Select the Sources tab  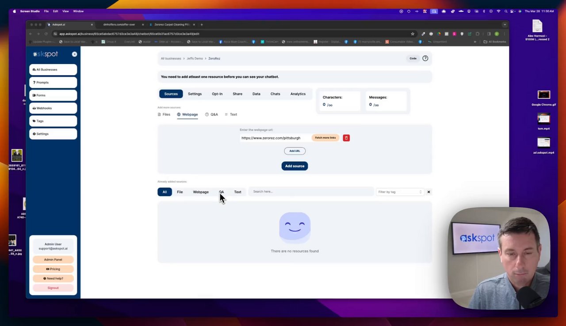[171, 94]
